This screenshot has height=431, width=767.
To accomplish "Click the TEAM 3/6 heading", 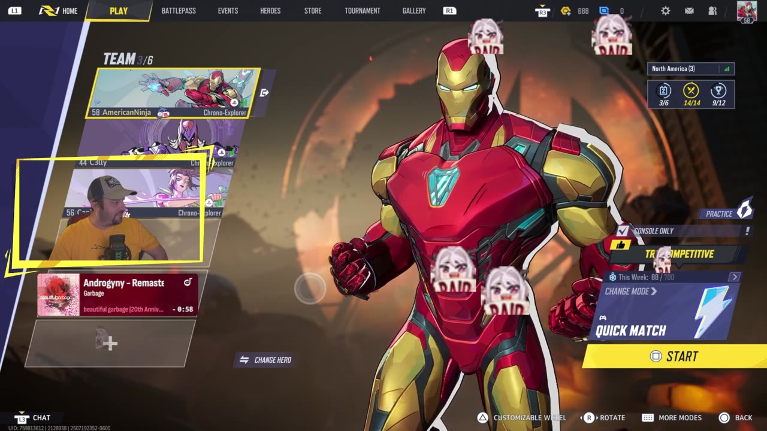I will [128, 59].
